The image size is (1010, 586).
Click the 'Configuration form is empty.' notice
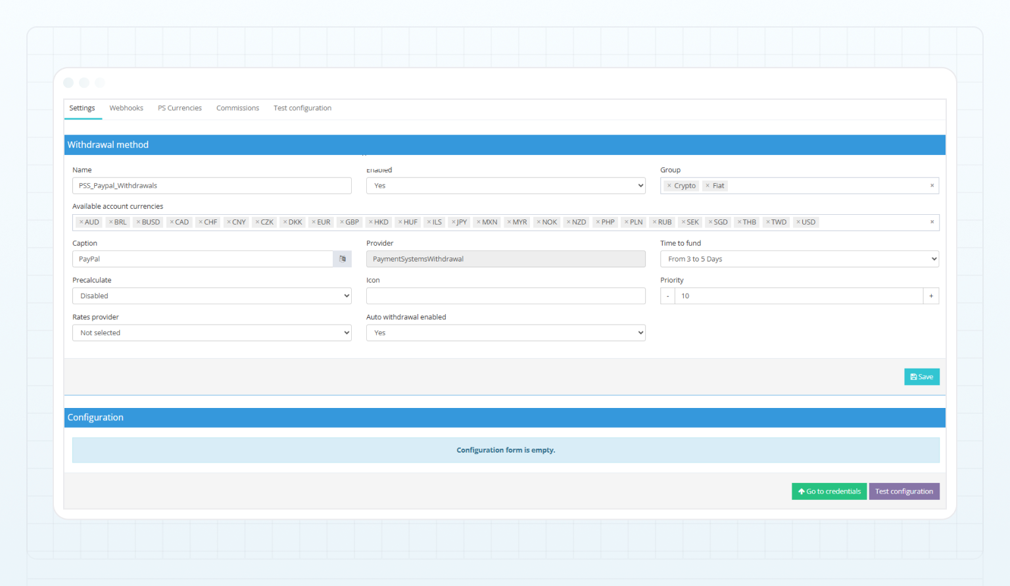506,450
